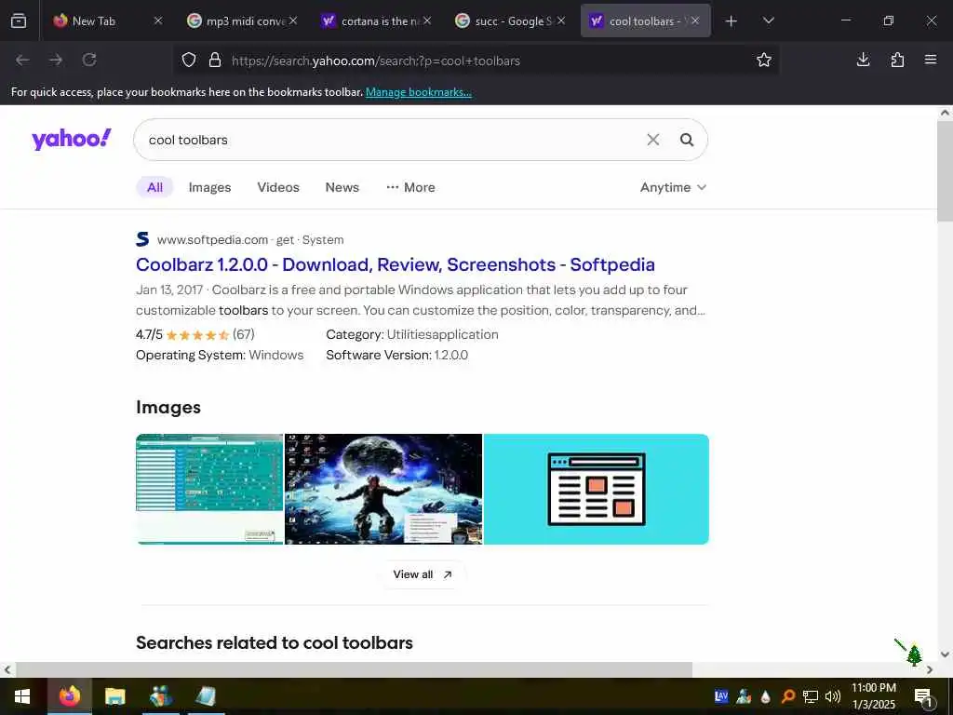Viewport: 953px width, 715px height.
Task: Open Coolbarz 1.2.0.0 Softpedia result
Action: (395, 264)
